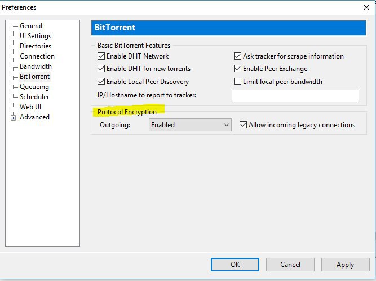Open Bandwidth settings
376x281 pixels.
pos(36,66)
